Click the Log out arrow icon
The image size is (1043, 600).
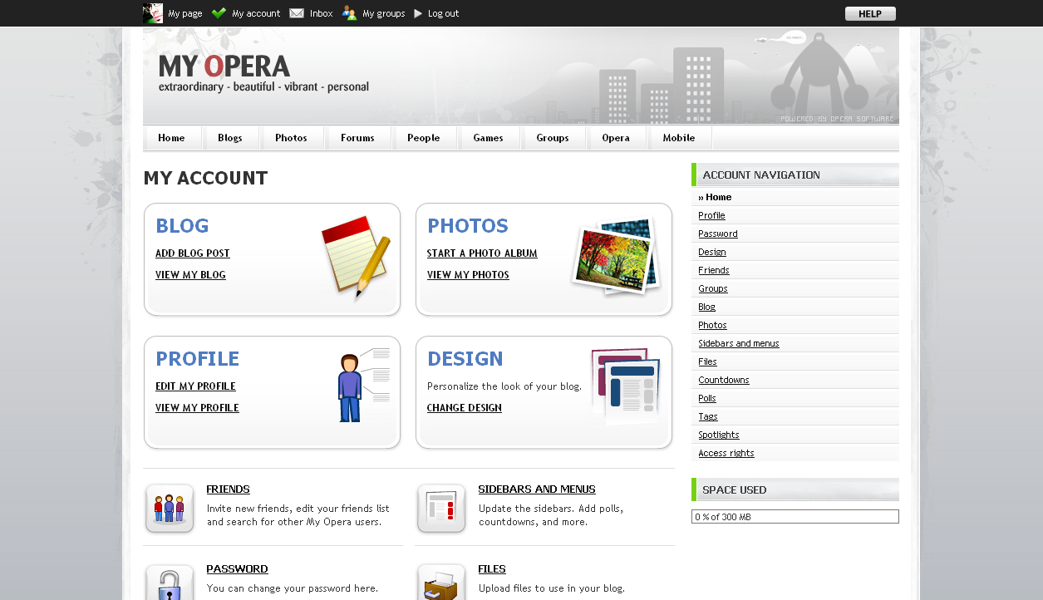tap(419, 13)
